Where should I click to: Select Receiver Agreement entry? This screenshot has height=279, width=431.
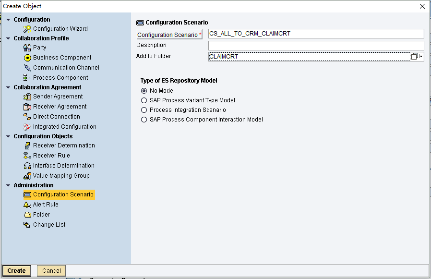pyautogui.click(x=60, y=107)
